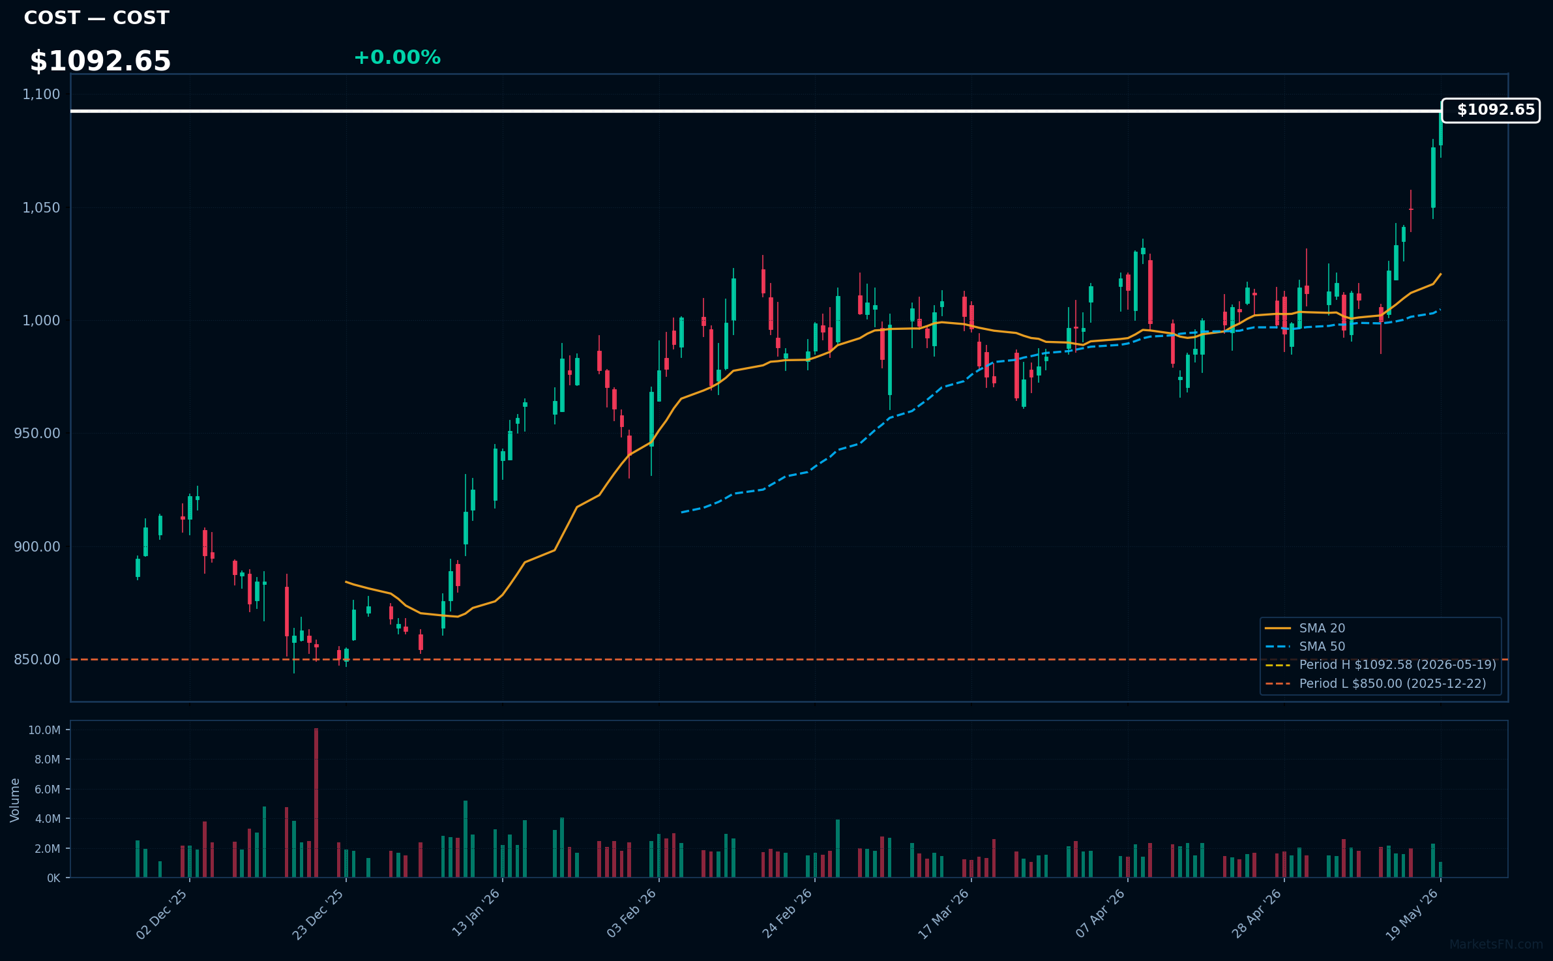Click the 850.00 price axis label
This screenshot has height=961, width=1553.
pyautogui.click(x=37, y=659)
